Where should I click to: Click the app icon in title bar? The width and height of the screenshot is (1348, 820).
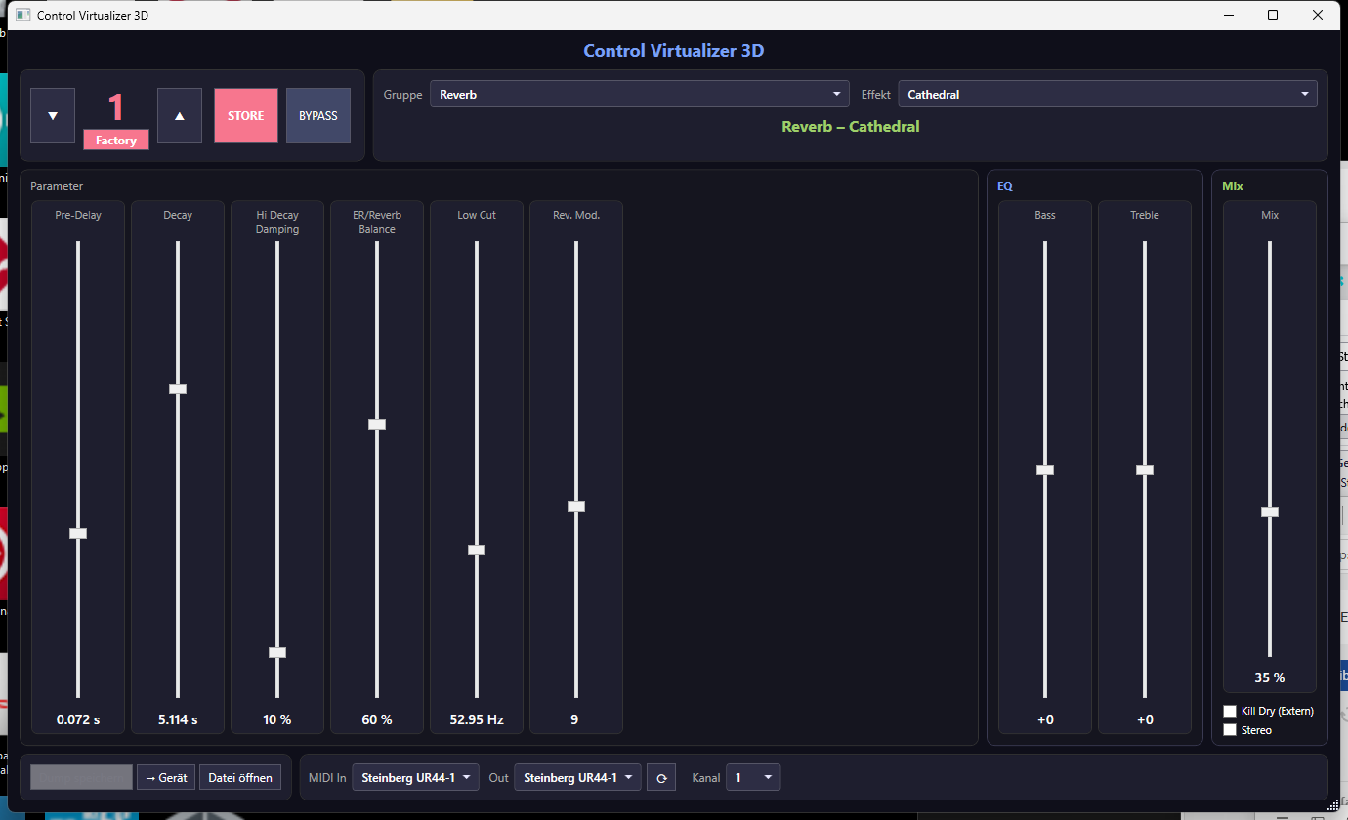pos(22,15)
